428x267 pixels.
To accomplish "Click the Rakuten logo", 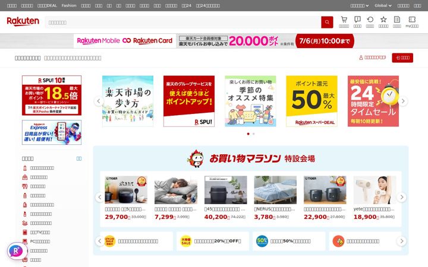I will (23, 21).
